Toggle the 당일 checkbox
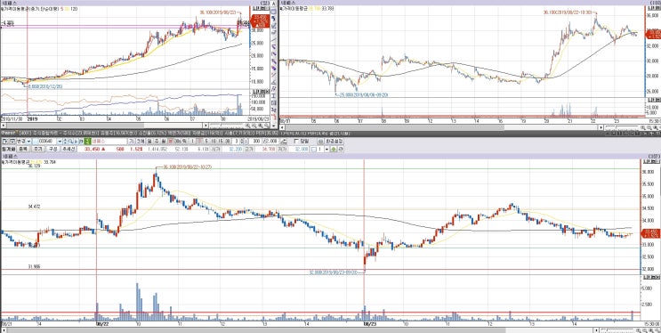Viewport: 661px width, 333px height. click(x=296, y=141)
